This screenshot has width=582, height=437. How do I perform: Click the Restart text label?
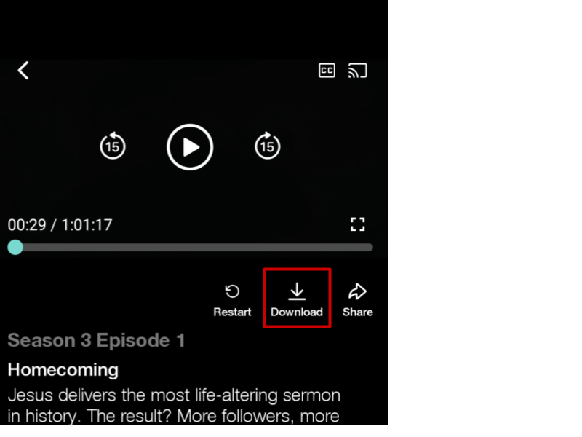(x=232, y=312)
